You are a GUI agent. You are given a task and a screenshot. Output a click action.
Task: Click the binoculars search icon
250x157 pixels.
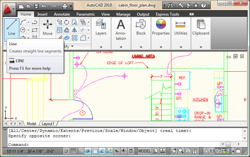(170, 6)
